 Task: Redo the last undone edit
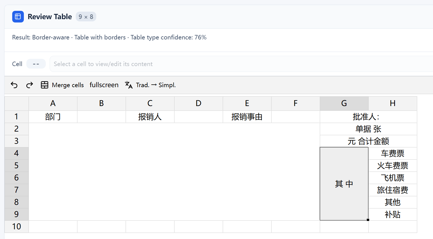[x=30, y=85]
